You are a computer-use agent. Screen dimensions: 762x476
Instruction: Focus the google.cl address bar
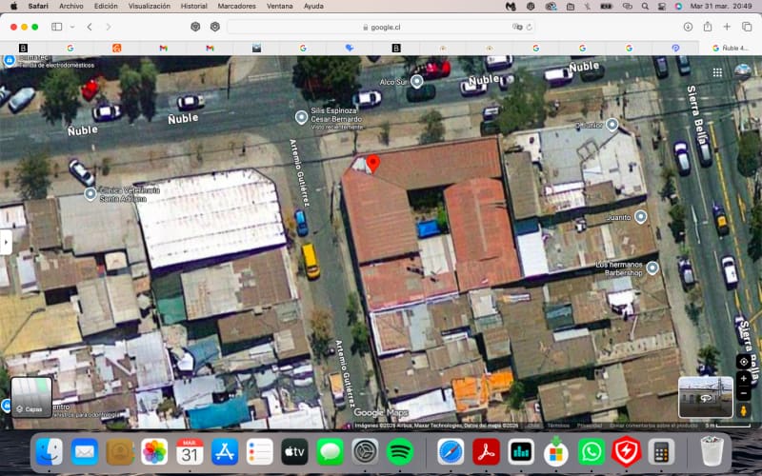381,28
